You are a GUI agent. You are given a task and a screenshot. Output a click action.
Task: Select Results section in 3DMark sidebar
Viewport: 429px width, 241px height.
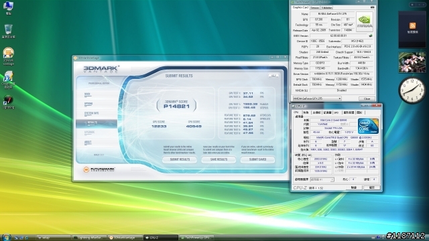click(97, 123)
